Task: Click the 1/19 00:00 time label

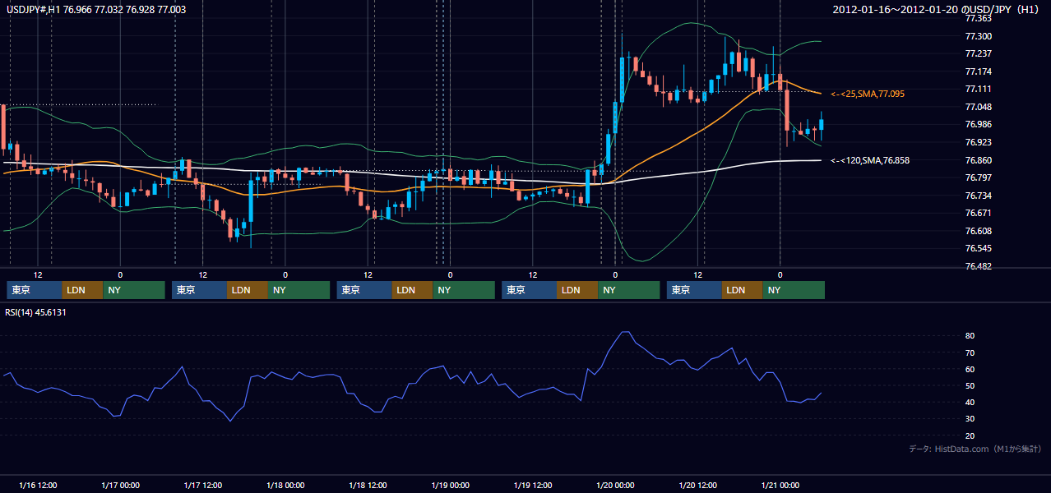Action: [x=450, y=485]
